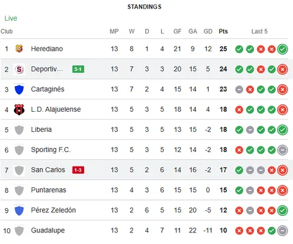Click San Carlos's most recent loss icon
This screenshot has width=293, height=244.
(283, 170)
